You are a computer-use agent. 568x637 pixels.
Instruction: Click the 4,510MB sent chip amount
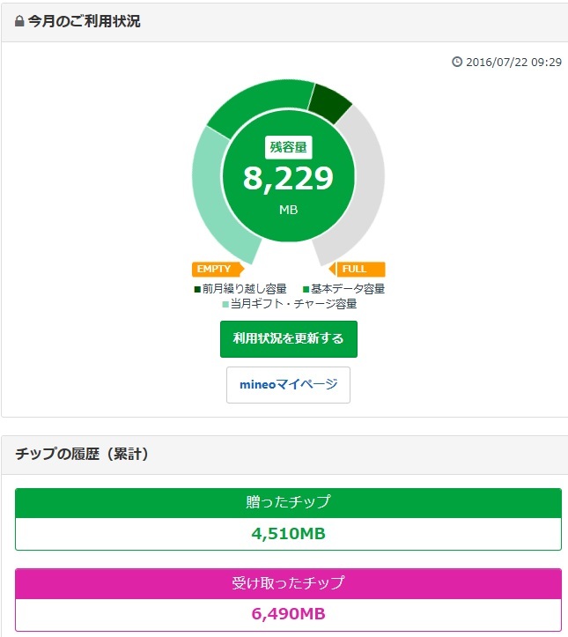[288, 534]
